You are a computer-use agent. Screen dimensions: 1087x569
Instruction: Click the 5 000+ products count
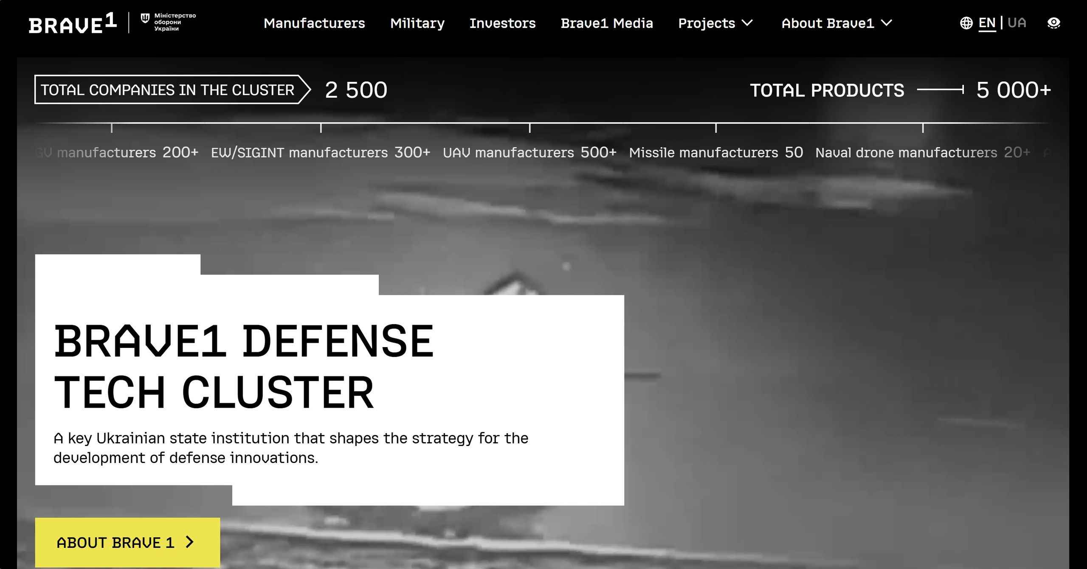pos(1014,90)
